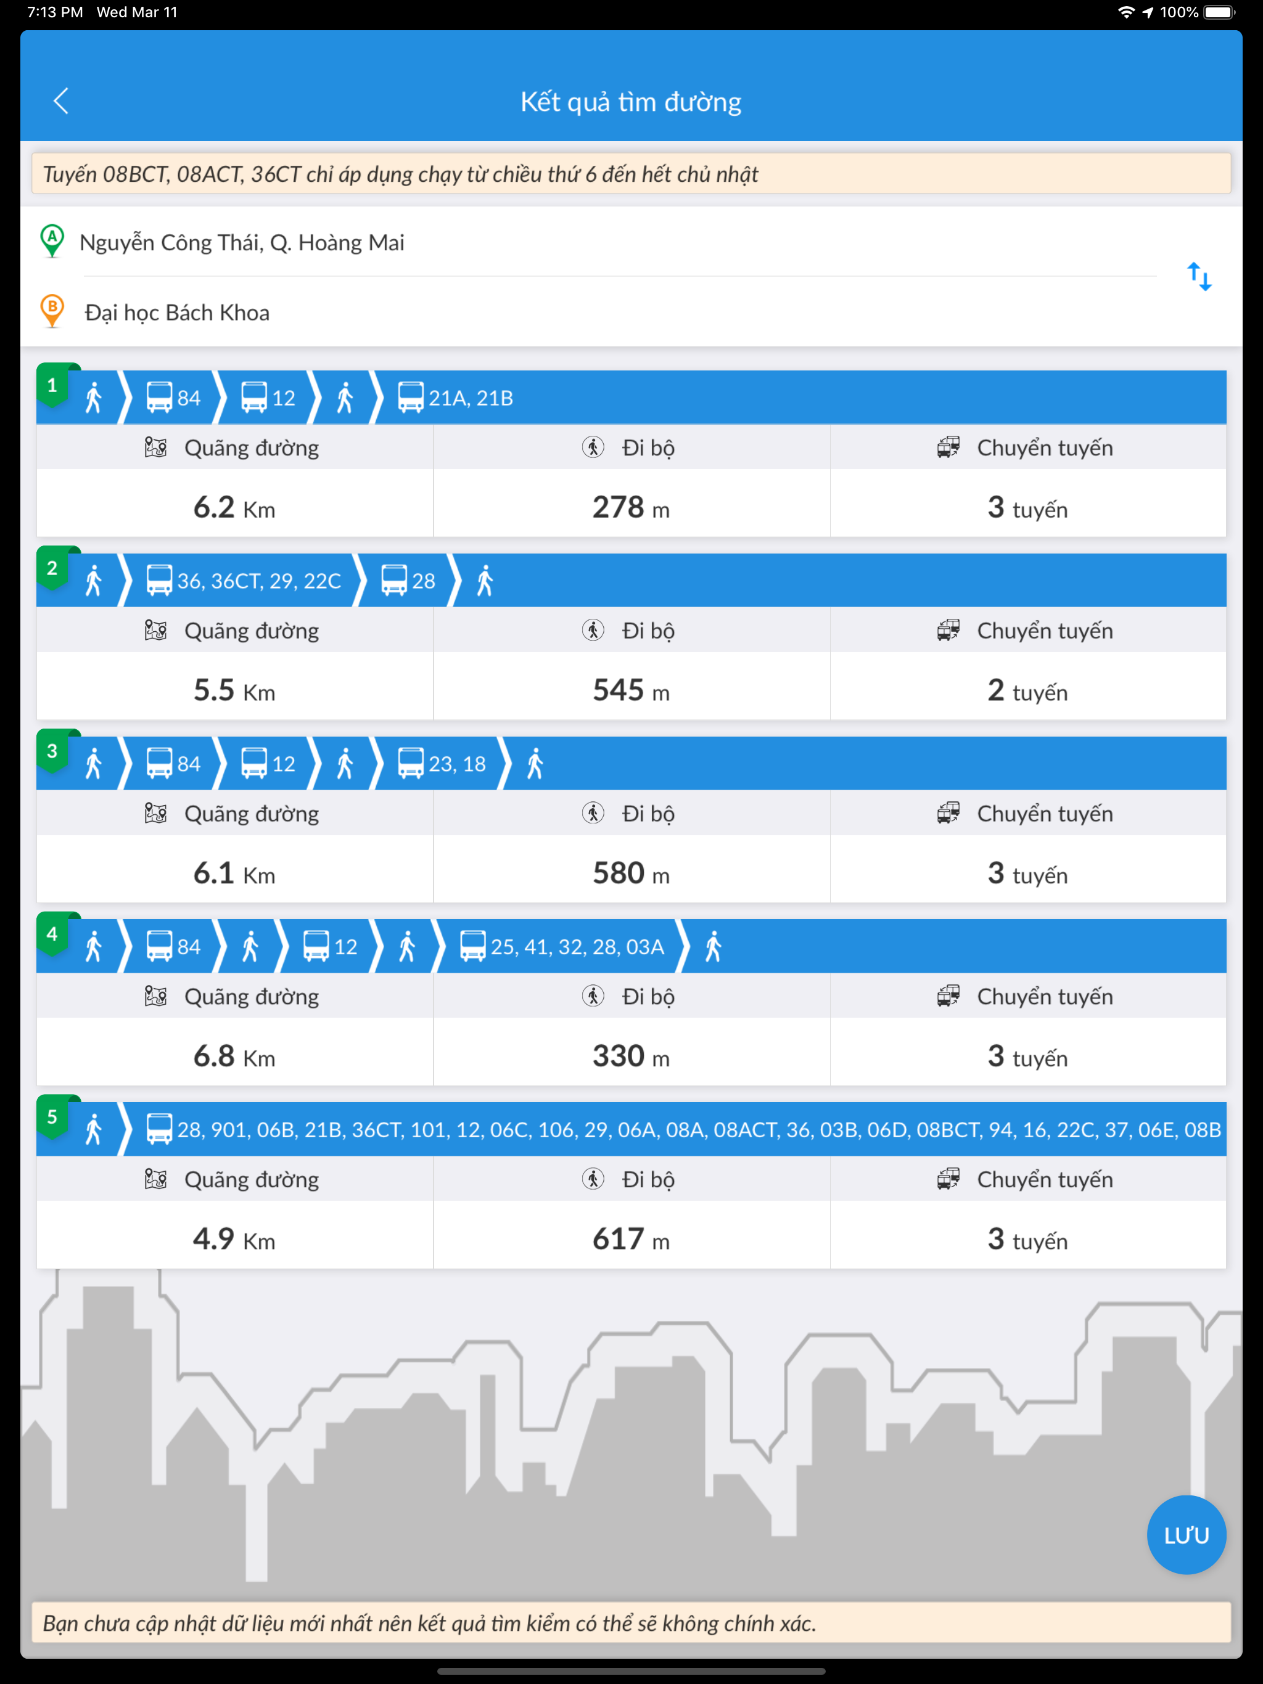1263x1684 pixels.
Task: Tap the green point A marker icon
Action: [52, 242]
